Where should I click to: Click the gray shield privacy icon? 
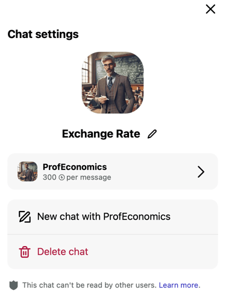(x=14, y=285)
